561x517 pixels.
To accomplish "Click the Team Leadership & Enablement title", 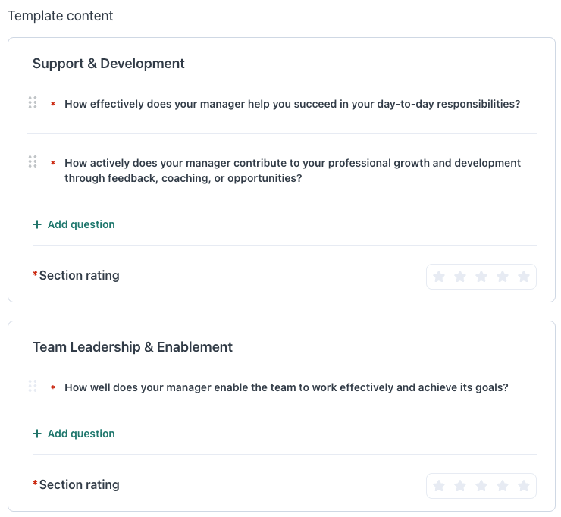I will click(133, 347).
